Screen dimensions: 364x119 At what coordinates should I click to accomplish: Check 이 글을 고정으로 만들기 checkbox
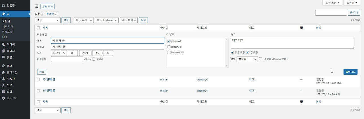[x=261, y=59]
